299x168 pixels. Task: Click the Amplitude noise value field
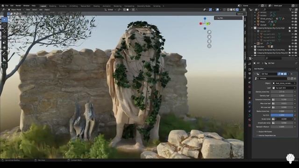tap(284, 123)
